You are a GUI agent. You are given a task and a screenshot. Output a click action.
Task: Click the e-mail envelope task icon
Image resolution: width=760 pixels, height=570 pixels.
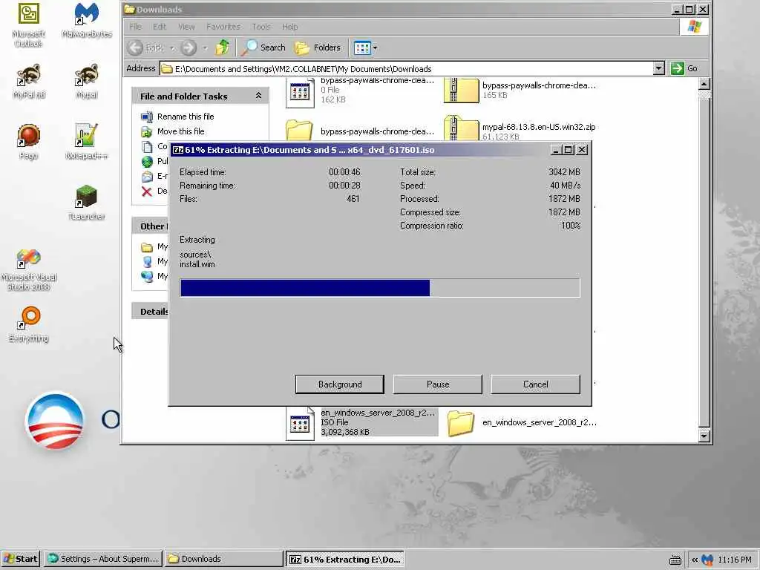click(x=147, y=177)
